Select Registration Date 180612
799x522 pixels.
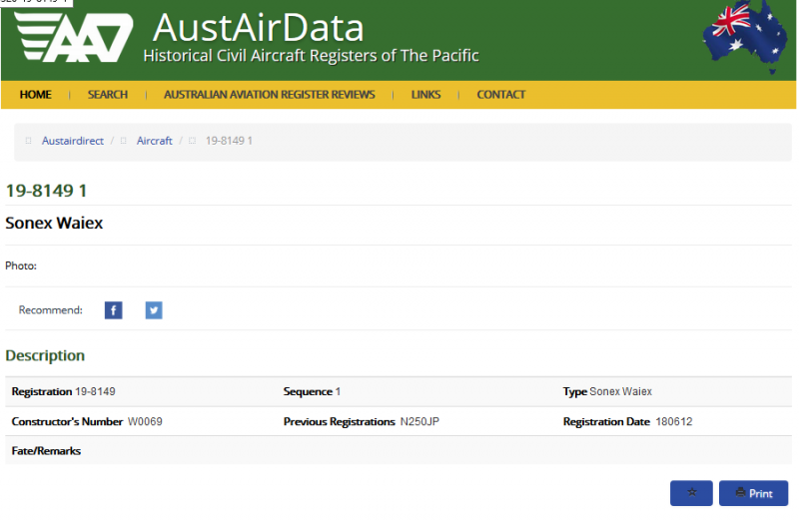(673, 421)
